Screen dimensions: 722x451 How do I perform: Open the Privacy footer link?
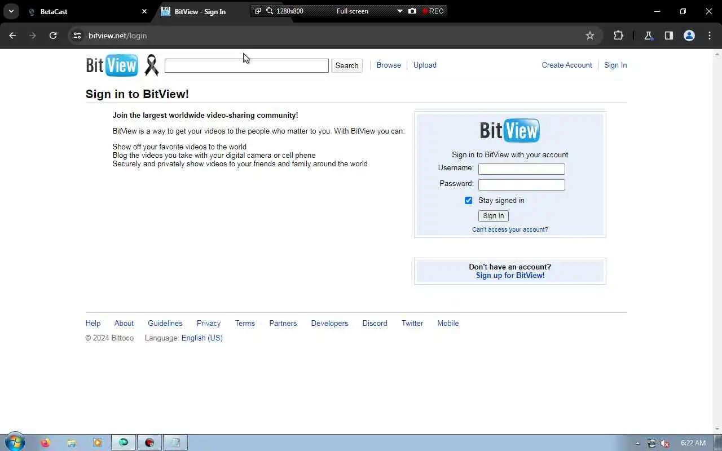209,323
